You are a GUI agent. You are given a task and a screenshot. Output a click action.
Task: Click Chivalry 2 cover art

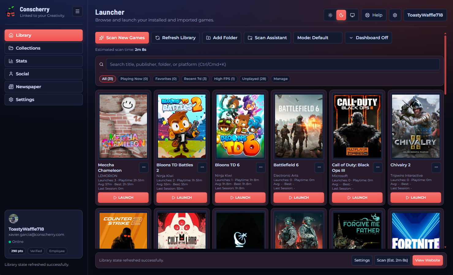(x=416, y=126)
